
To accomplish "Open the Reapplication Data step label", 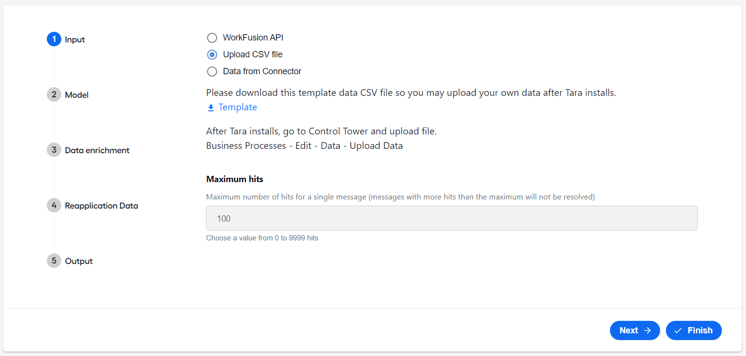I will pos(101,206).
